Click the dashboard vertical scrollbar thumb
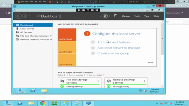189x106 pixels. click(162, 39)
